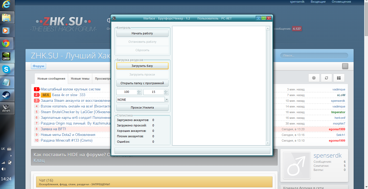Screen dimensions: 368x189
Task: Show hidden tray icons arrow
Action: pos(11,156)
